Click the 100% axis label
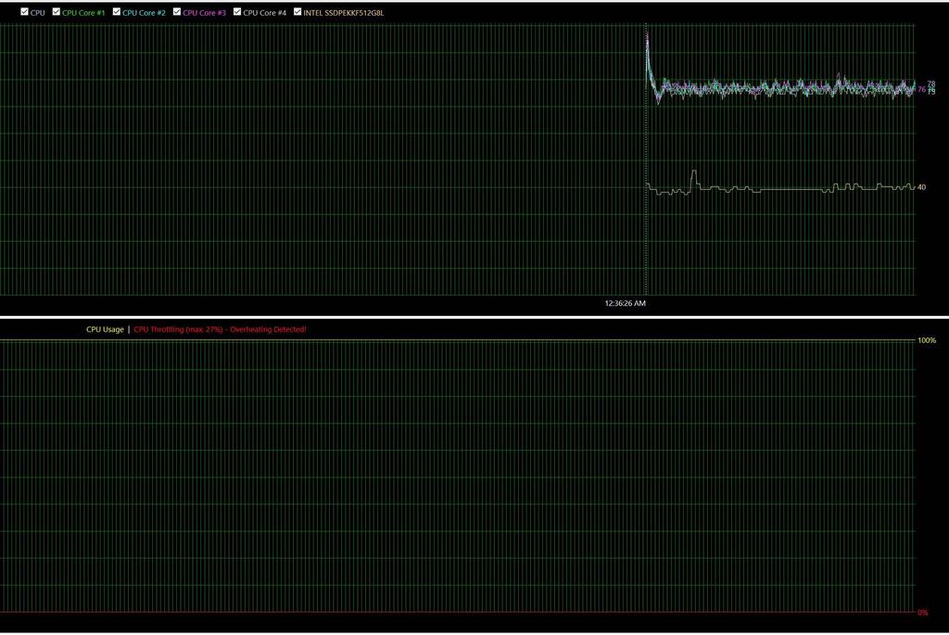949x635 pixels. coord(927,340)
